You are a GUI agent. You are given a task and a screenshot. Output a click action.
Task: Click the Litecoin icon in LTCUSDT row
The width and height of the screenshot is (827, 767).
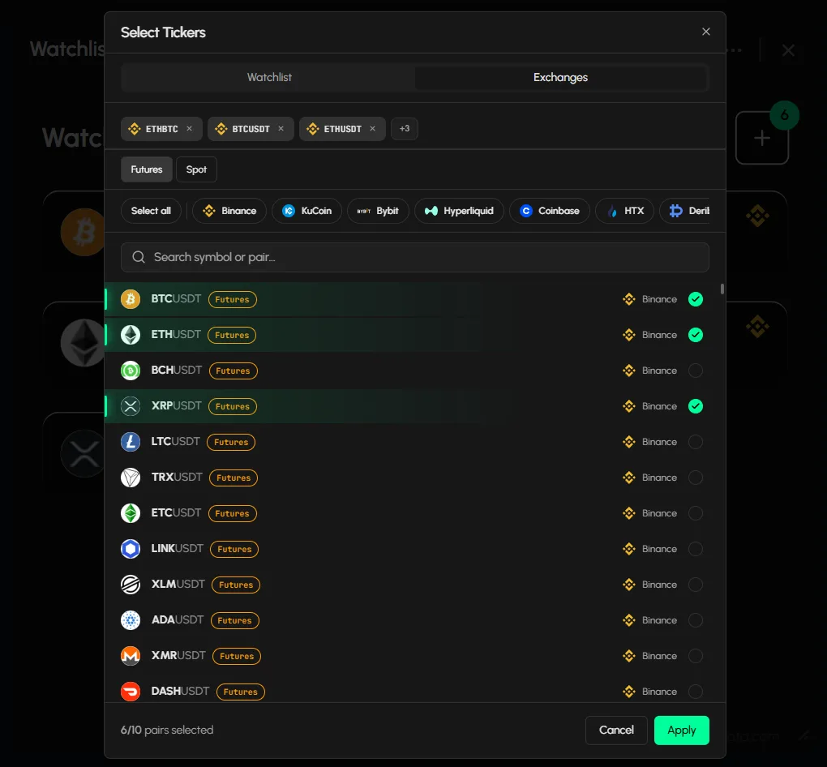click(131, 442)
